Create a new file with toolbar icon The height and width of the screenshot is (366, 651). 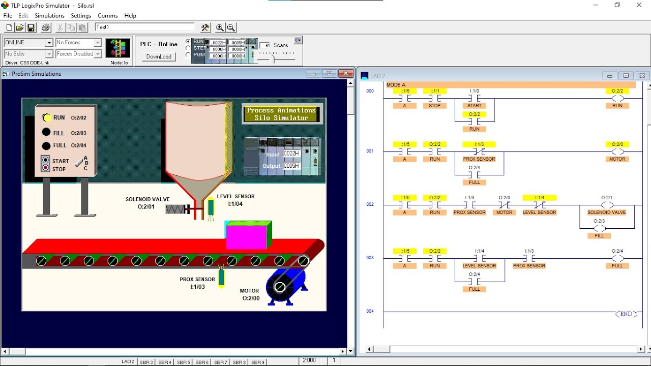coord(9,28)
